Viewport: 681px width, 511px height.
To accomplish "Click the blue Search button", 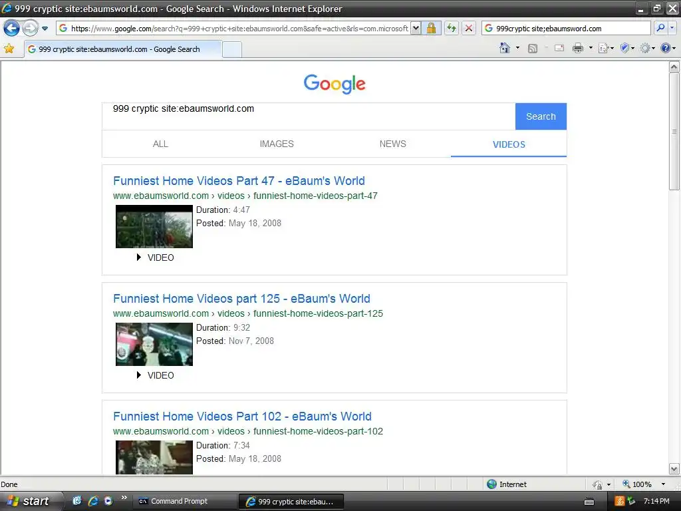I will pyautogui.click(x=541, y=116).
